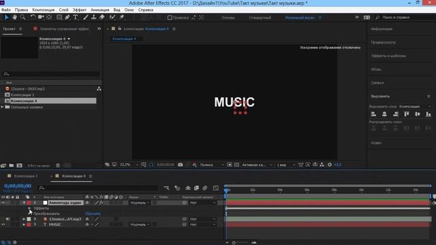
Task: Collapse layer 1 properties triangle
Action: click(x=25, y=203)
